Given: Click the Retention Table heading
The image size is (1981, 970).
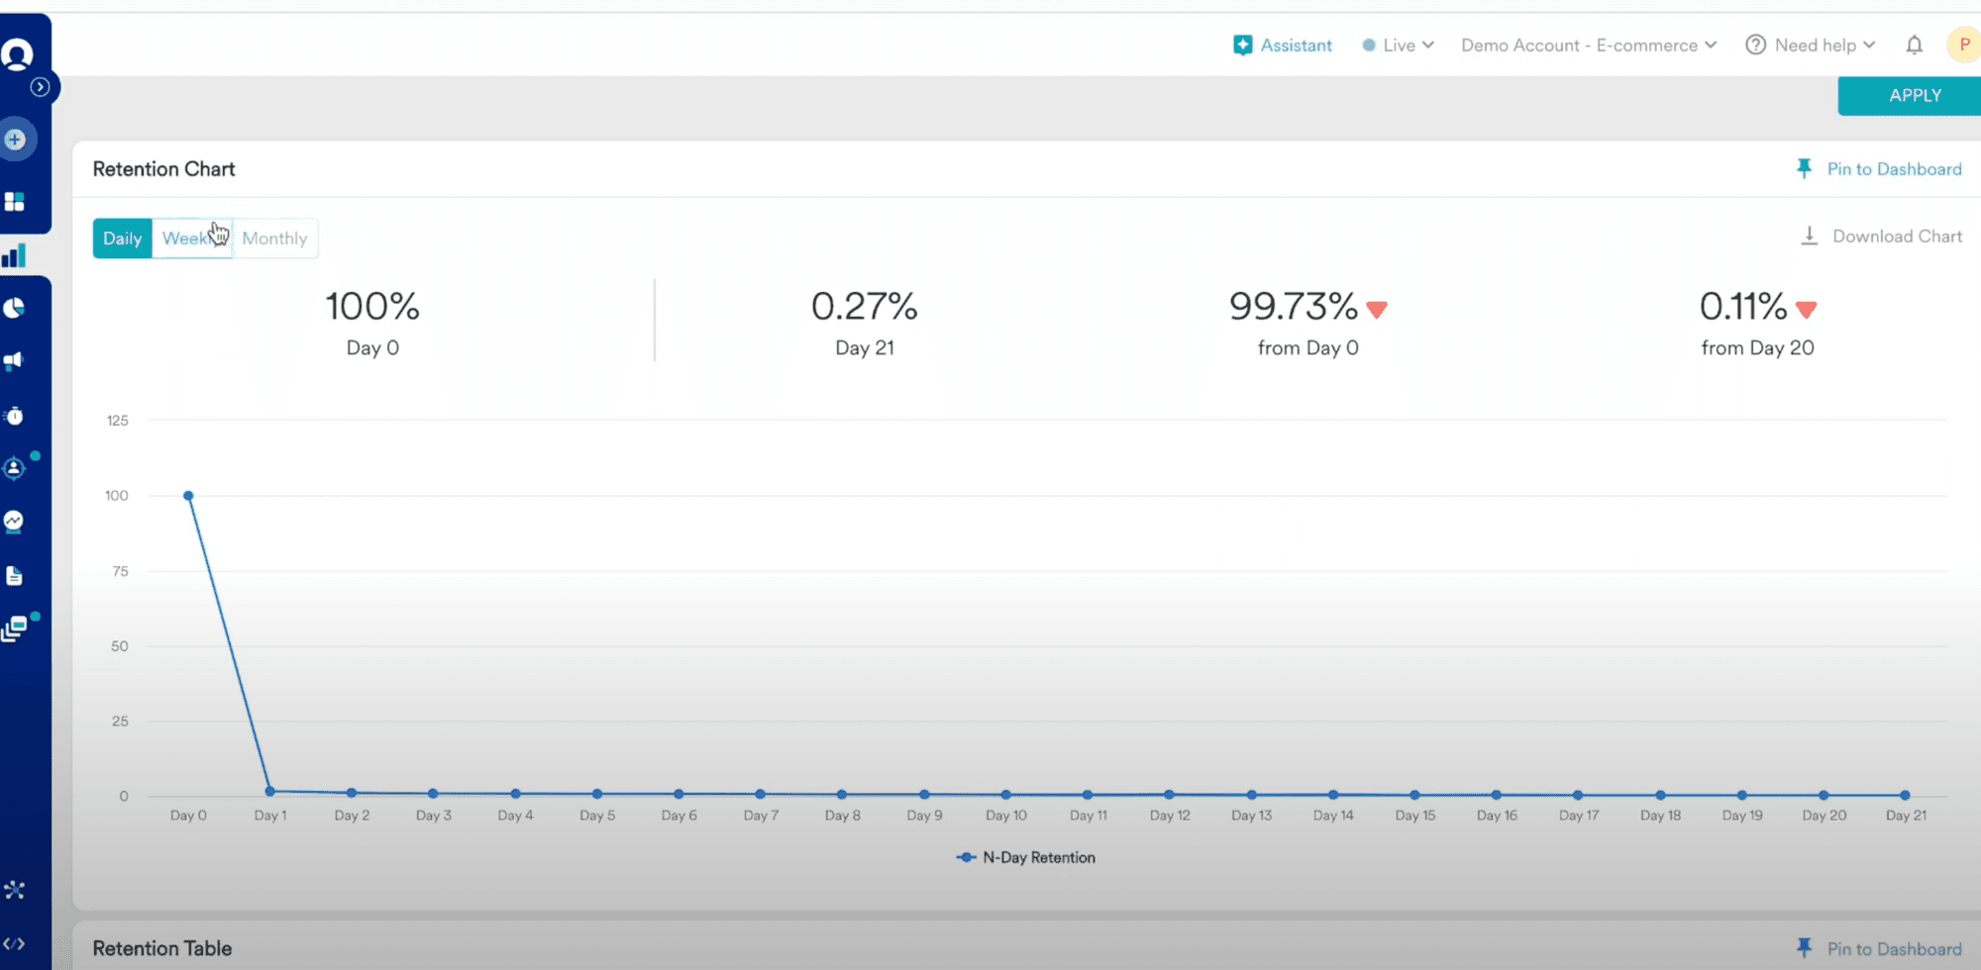Looking at the screenshot, I should coord(162,948).
